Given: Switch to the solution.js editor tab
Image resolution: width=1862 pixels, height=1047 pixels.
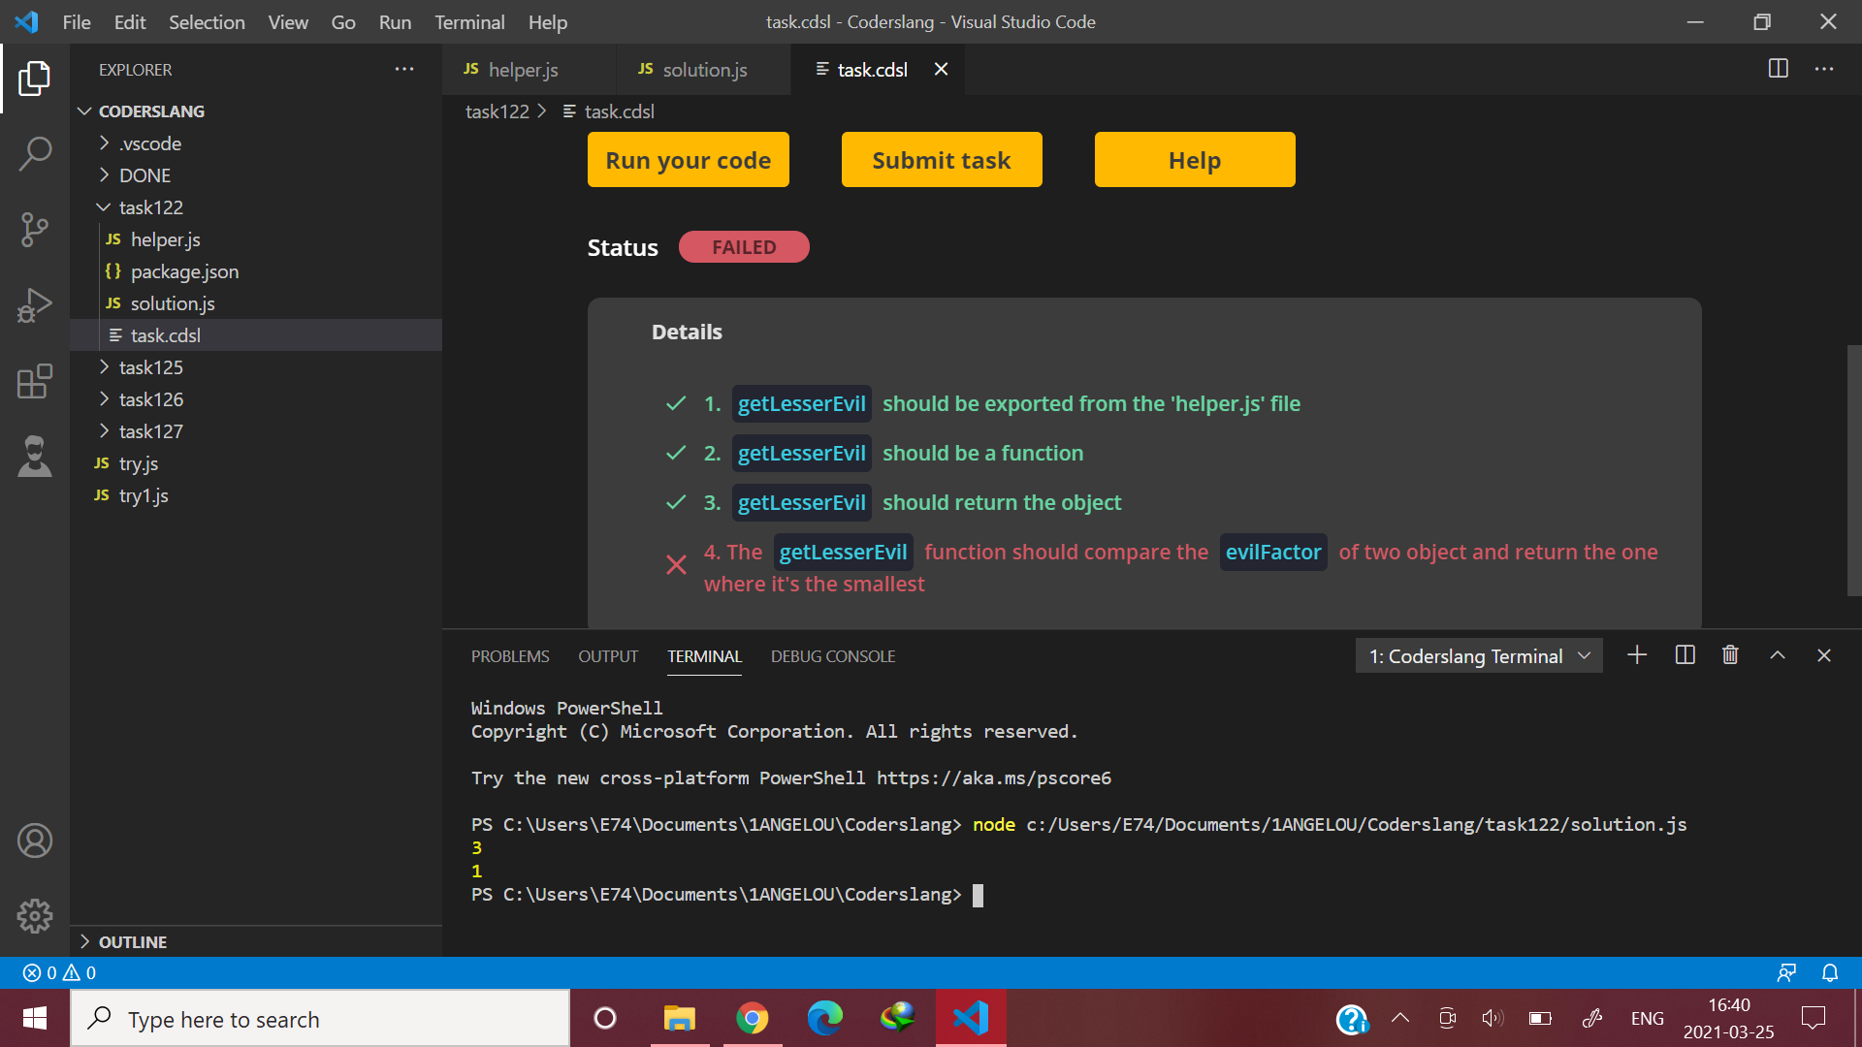Looking at the screenshot, I should coord(704,69).
